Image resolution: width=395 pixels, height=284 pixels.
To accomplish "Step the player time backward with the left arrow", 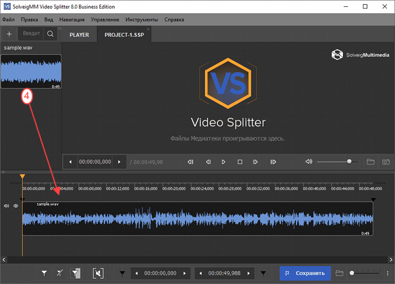I will click(x=70, y=162).
